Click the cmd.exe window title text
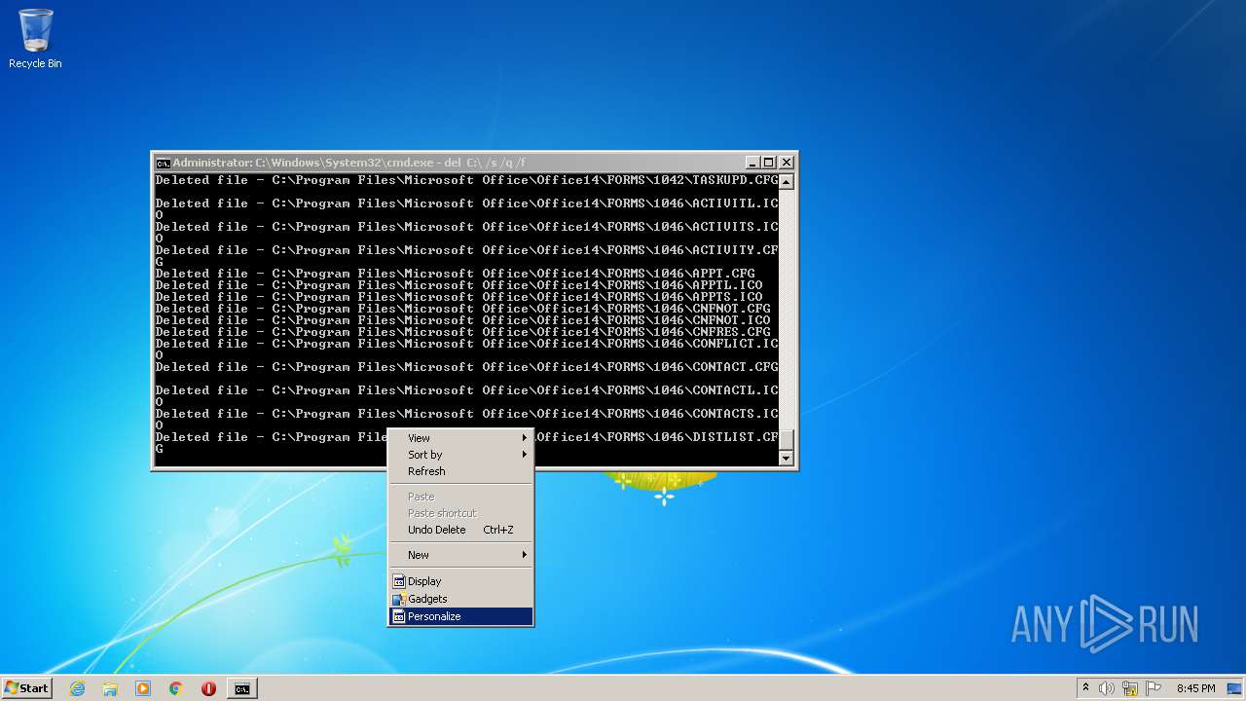 point(349,163)
